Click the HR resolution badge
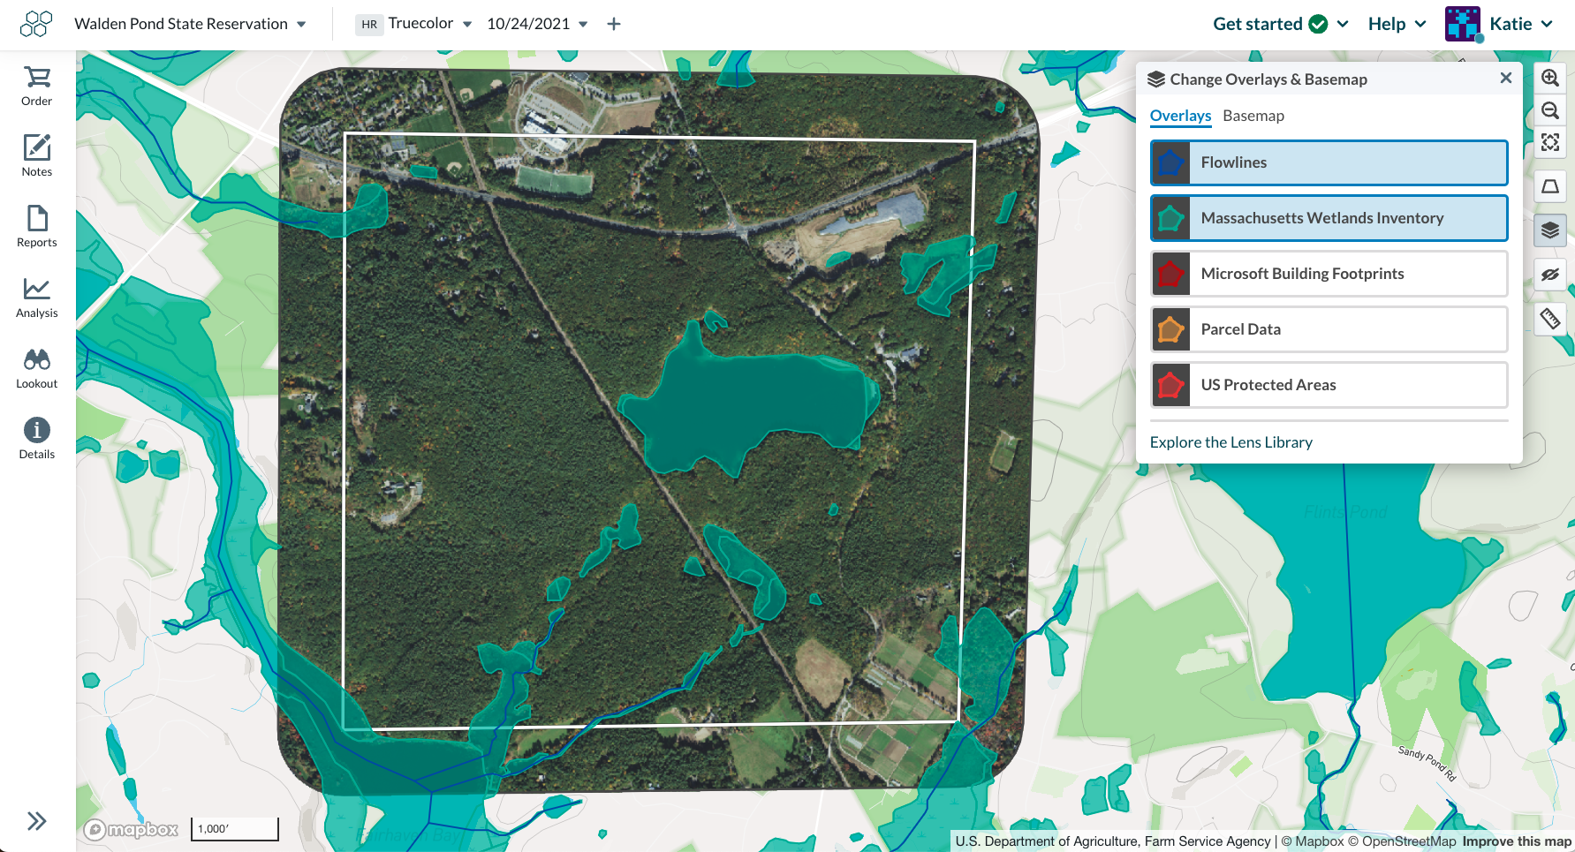The width and height of the screenshot is (1575, 852). [369, 25]
